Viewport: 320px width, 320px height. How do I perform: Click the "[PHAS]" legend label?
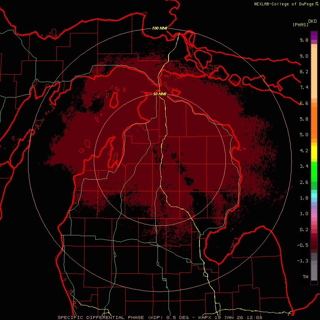click(x=300, y=25)
